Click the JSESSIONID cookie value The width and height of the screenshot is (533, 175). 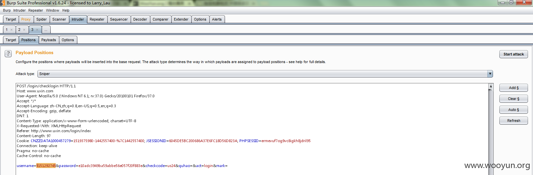[203, 141]
